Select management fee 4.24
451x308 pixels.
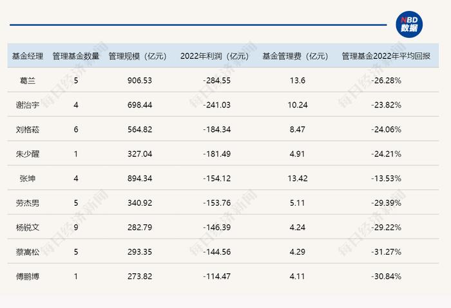(x=298, y=228)
